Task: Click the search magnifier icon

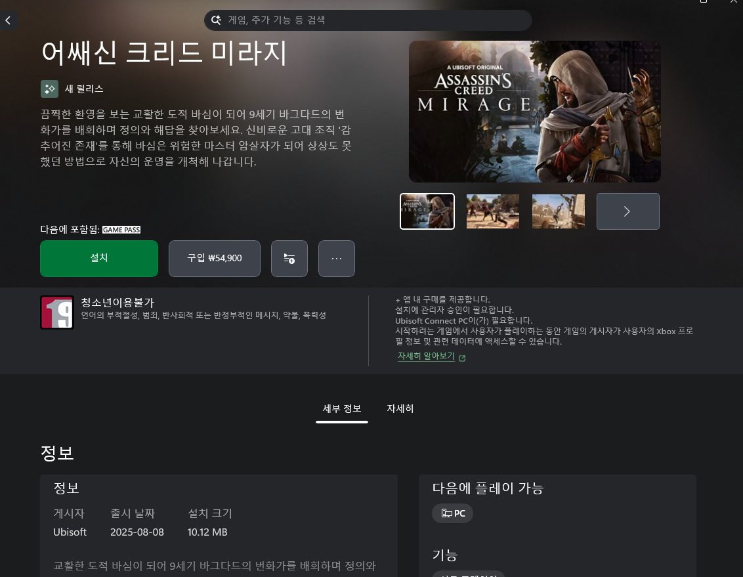Action: [216, 20]
